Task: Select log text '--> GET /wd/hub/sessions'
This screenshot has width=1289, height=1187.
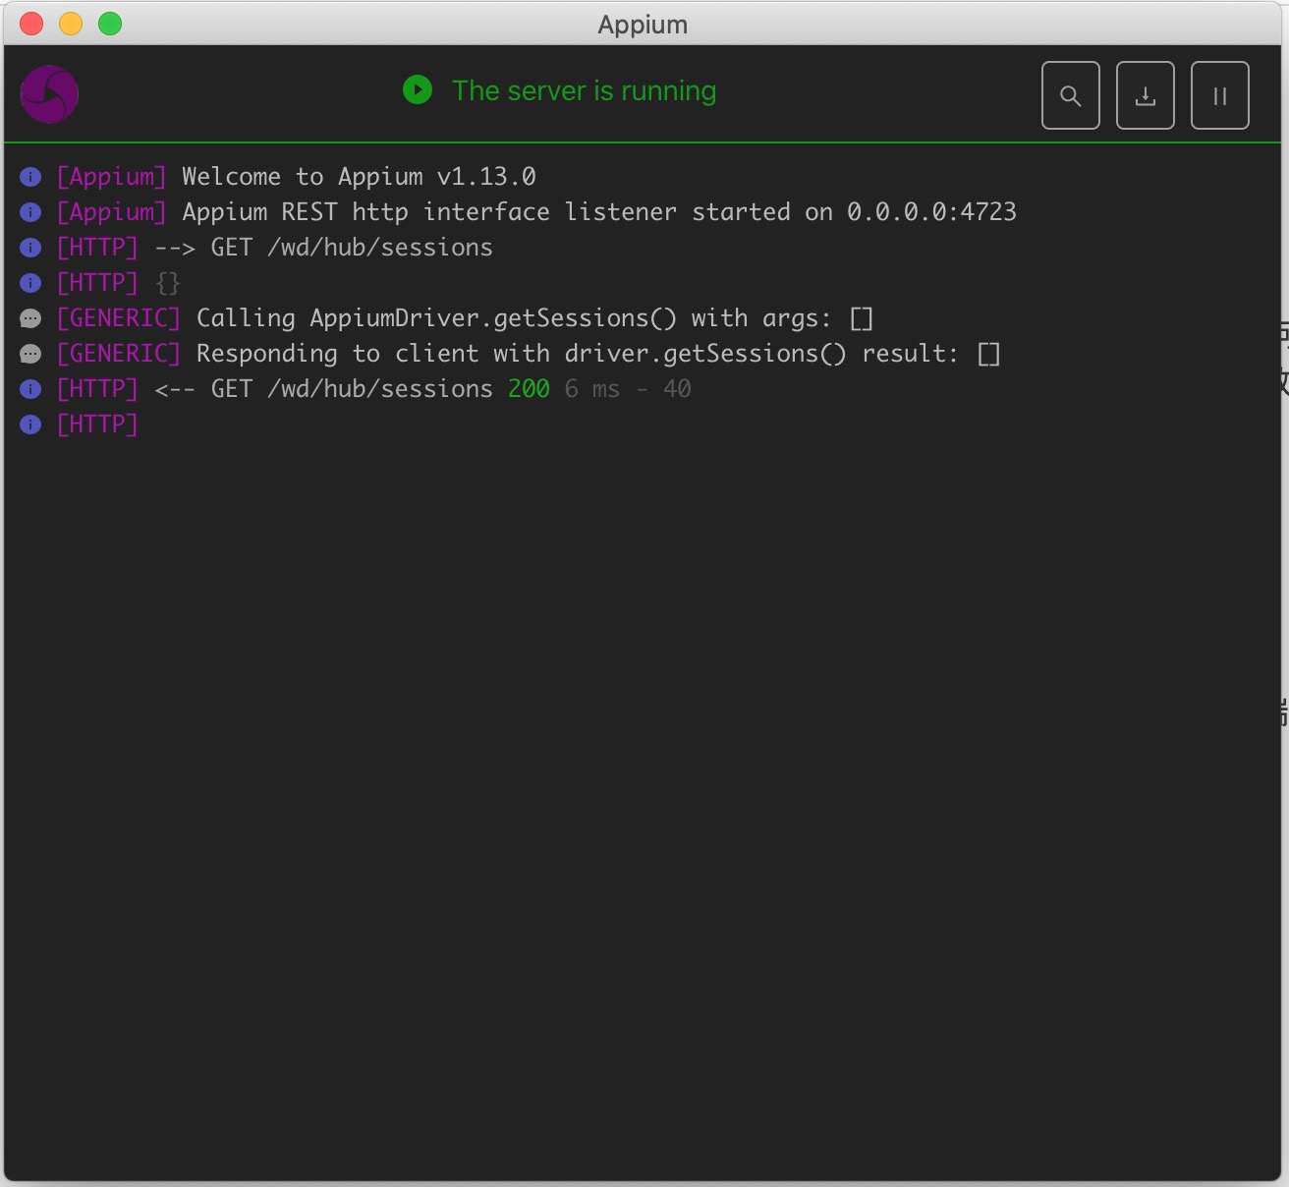Action: [323, 248]
